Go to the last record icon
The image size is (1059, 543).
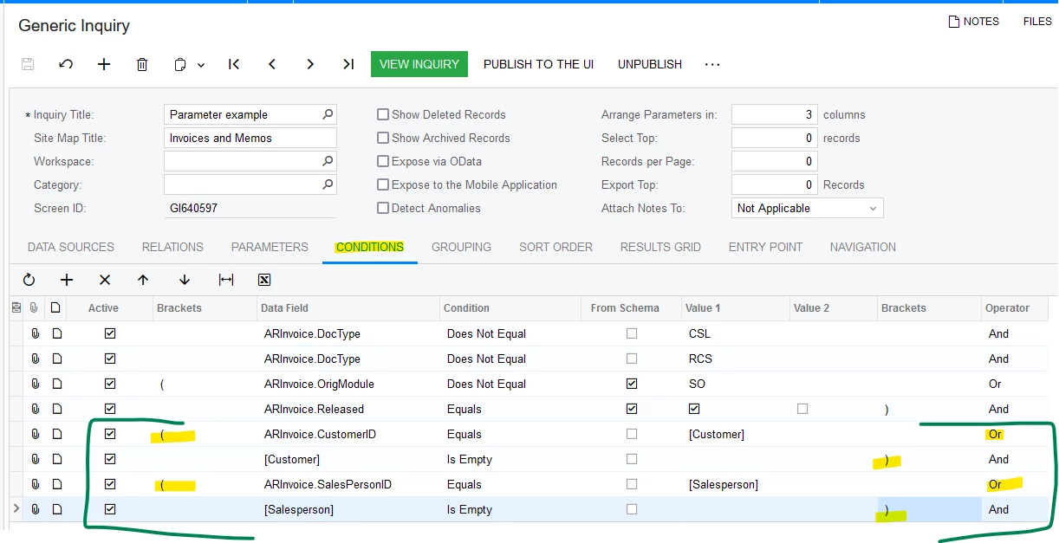click(348, 64)
